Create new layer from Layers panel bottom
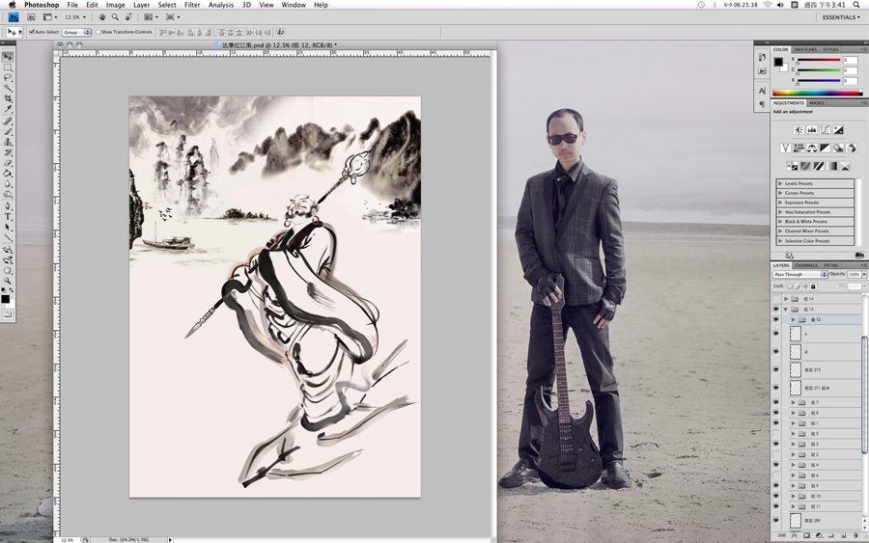Screen dimensions: 869x543 point(844,536)
